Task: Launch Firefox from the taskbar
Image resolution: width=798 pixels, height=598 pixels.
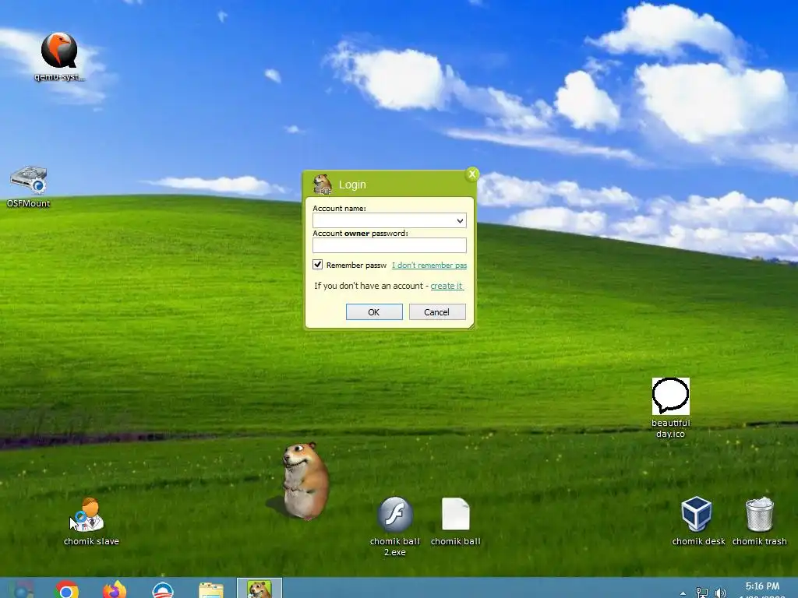Action: [x=115, y=590]
